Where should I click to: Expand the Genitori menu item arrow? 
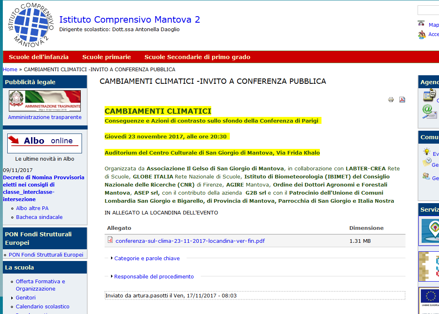(x=12, y=298)
